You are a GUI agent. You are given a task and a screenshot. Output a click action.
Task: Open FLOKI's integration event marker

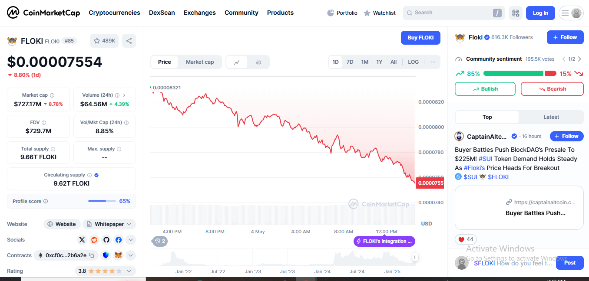pos(384,241)
